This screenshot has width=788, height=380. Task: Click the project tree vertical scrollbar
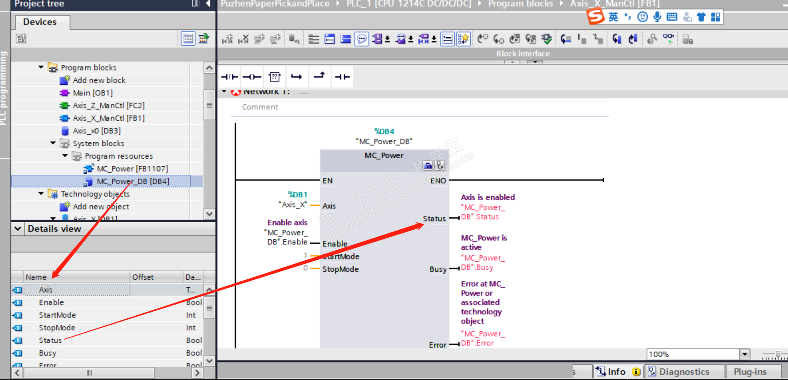pyautogui.click(x=209, y=105)
